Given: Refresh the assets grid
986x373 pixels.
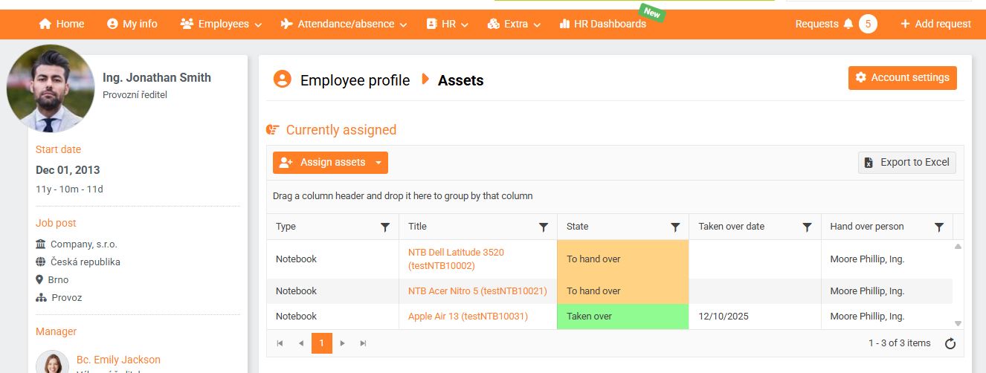Looking at the screenshot, I should coord(950,343).
